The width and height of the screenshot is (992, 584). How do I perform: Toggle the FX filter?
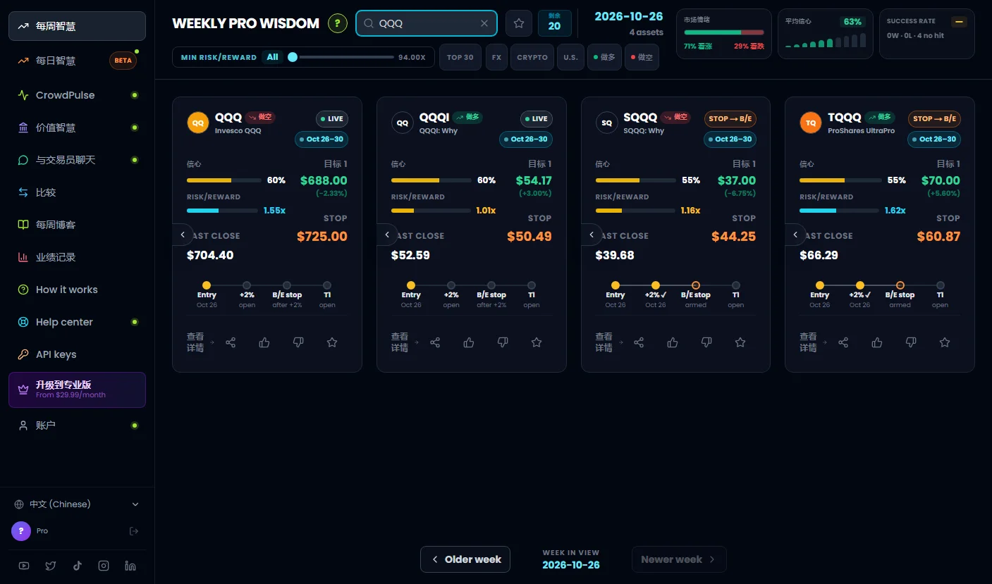pos(496,57)
